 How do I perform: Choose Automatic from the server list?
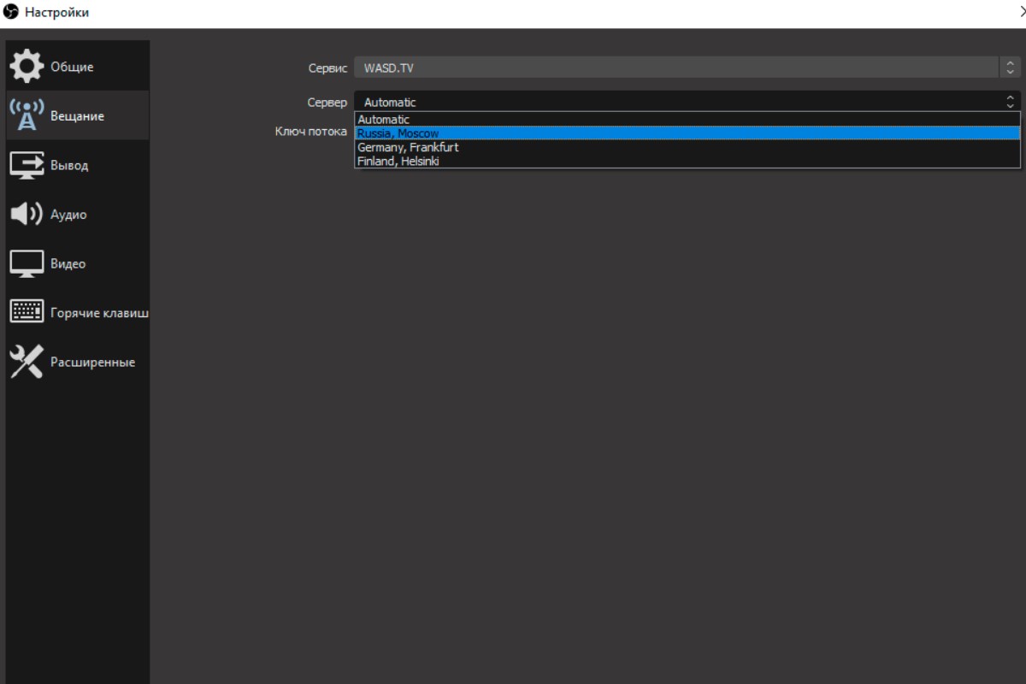tap(384, 120)
